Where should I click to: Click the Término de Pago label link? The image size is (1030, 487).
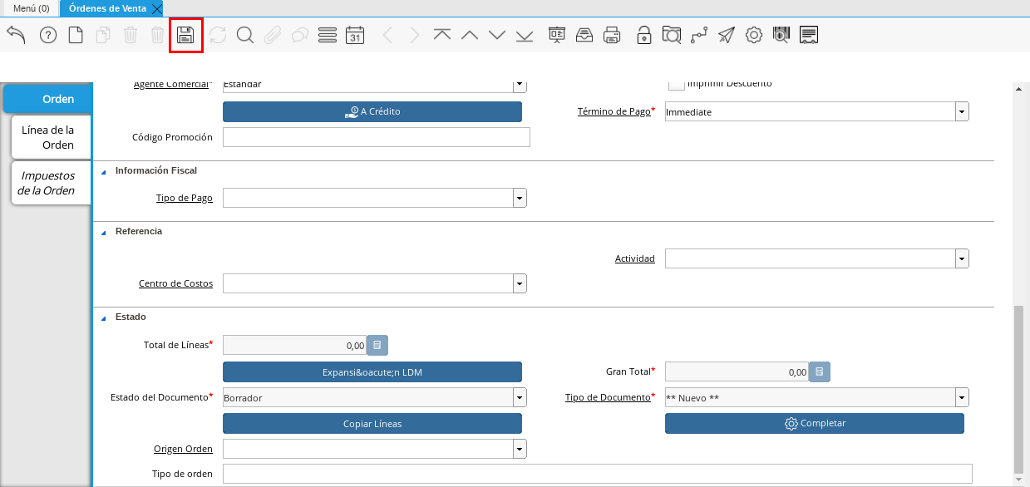[x=614, y=111]
